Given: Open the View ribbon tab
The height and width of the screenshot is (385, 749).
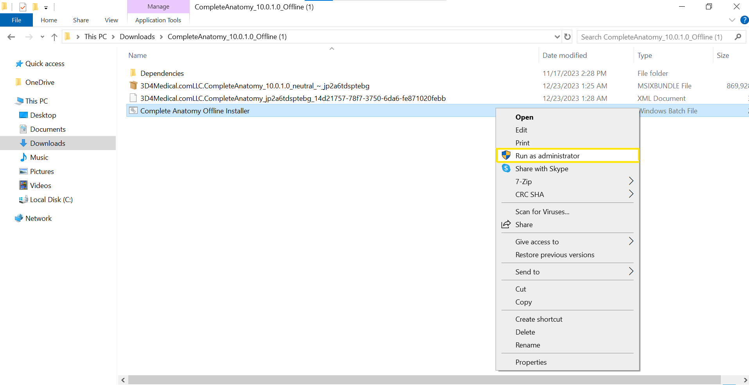Looking at the screenshot, I should coord(111,20).
